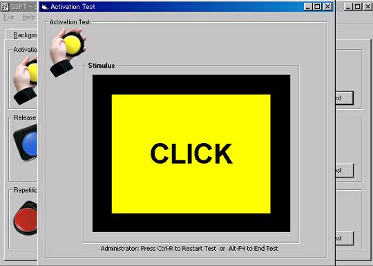Minimize the Activation Test window
This screenshot has height=266, width=373.
tap(308, 7)
